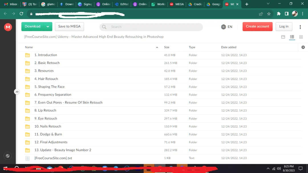Click the round icon at sidebar bottom
The width and height of the screenshot is (308, 173).
8,156
